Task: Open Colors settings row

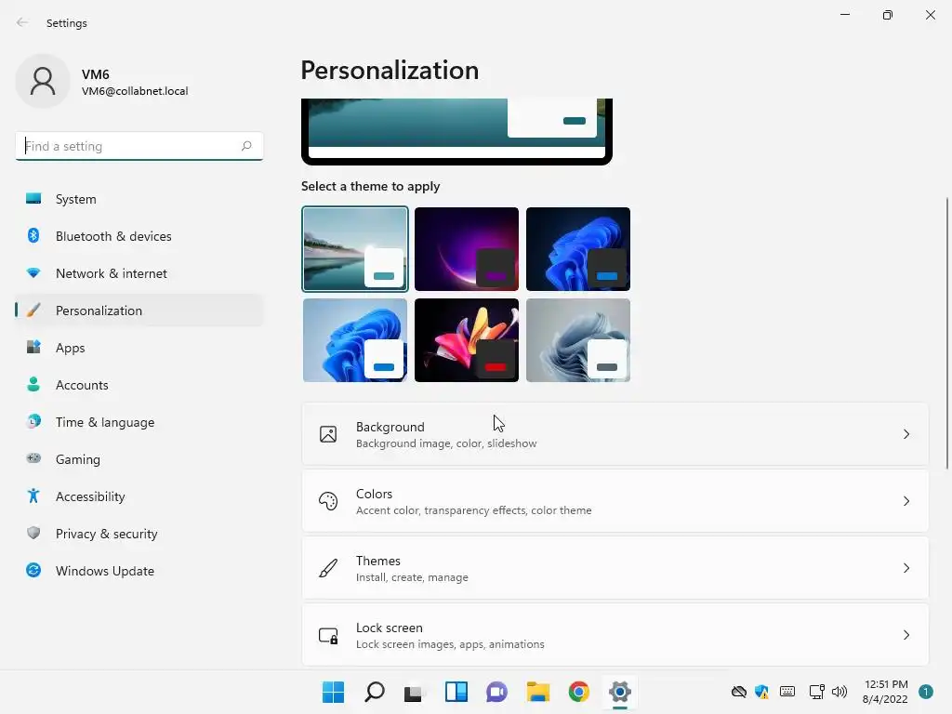Action: pos(615,501)
